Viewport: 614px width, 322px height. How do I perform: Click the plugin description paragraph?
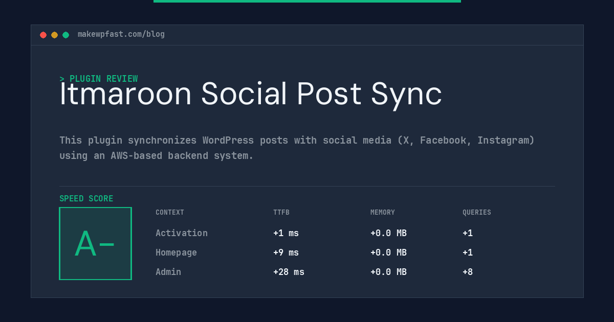point(297,148)
